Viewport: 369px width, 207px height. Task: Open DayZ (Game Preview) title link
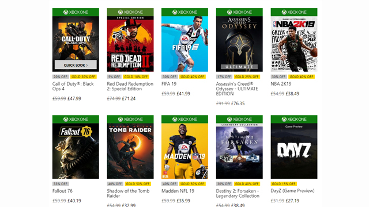[x=292, y=191]
